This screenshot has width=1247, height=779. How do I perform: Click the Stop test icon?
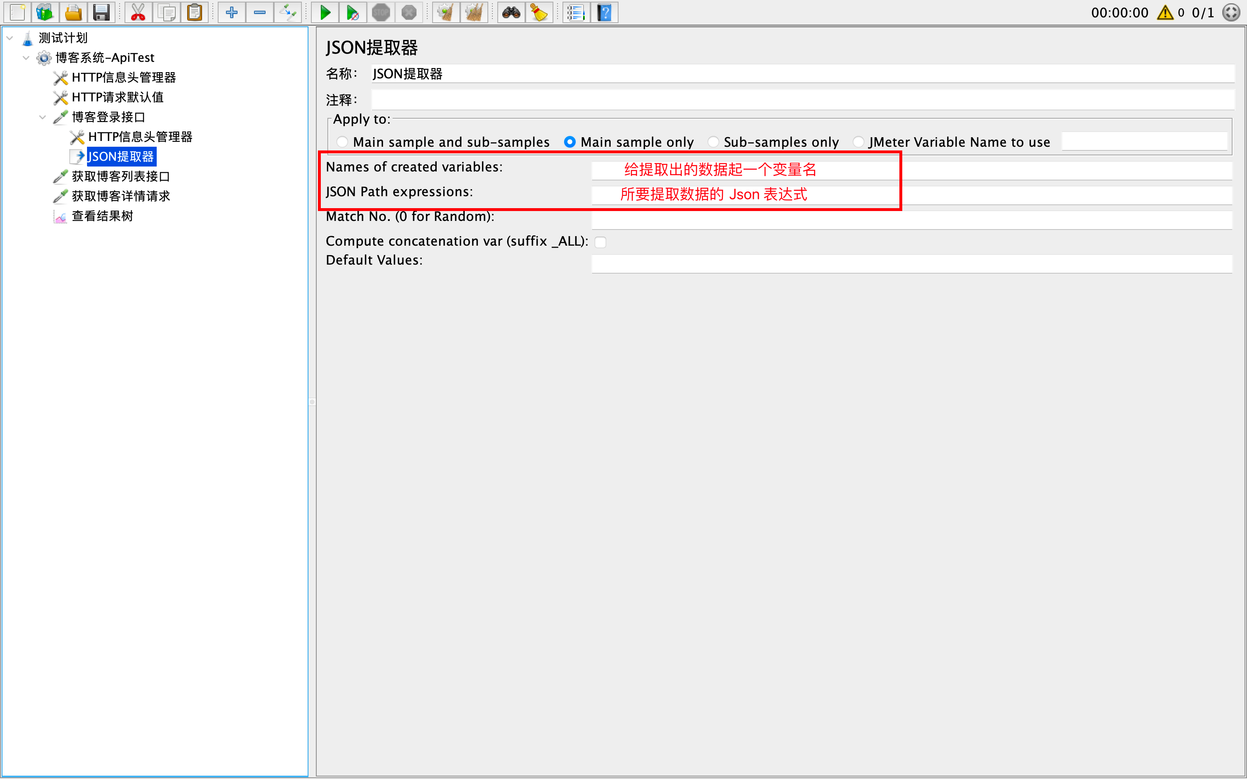click(381, 12)
